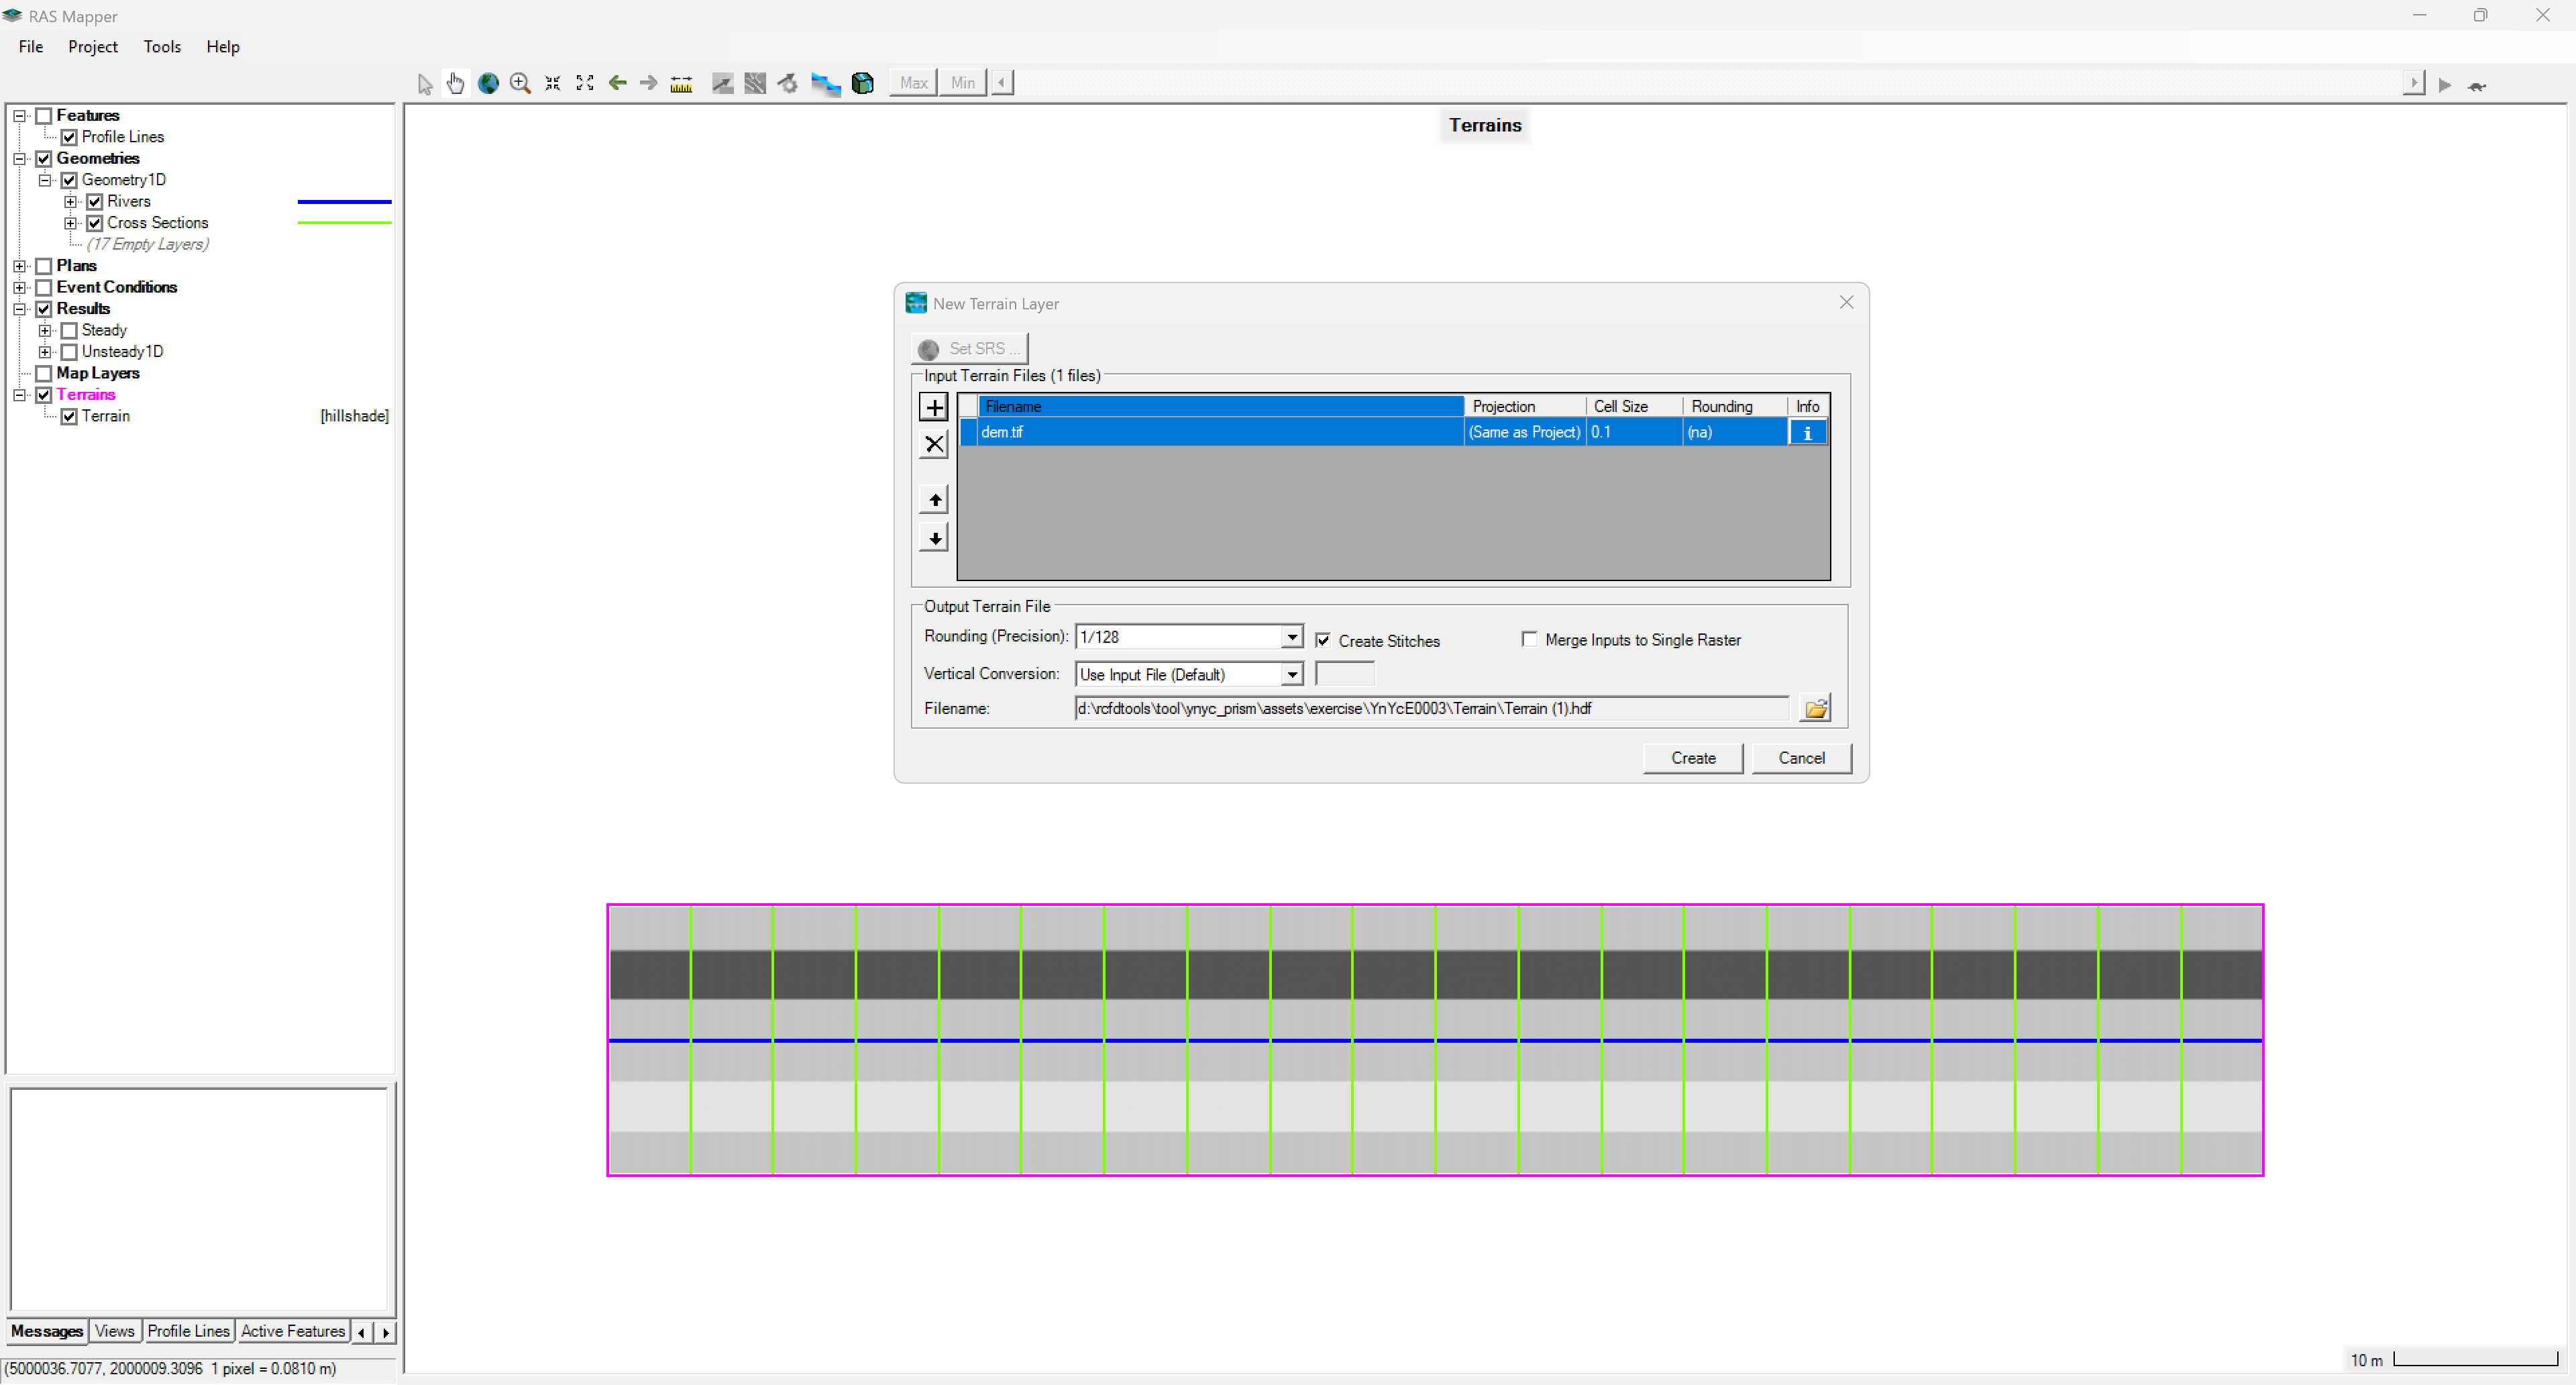Uncheck the Terrain hillshade layer checkbox
2576x1385 pixels.
coord(69,417)
